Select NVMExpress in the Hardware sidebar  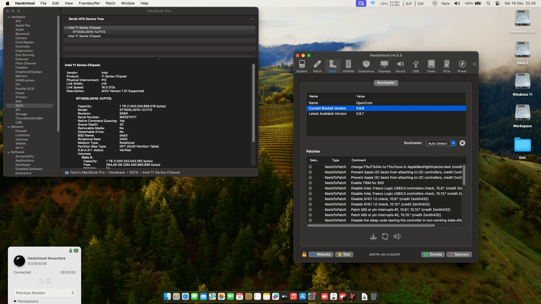pos(25,80)
